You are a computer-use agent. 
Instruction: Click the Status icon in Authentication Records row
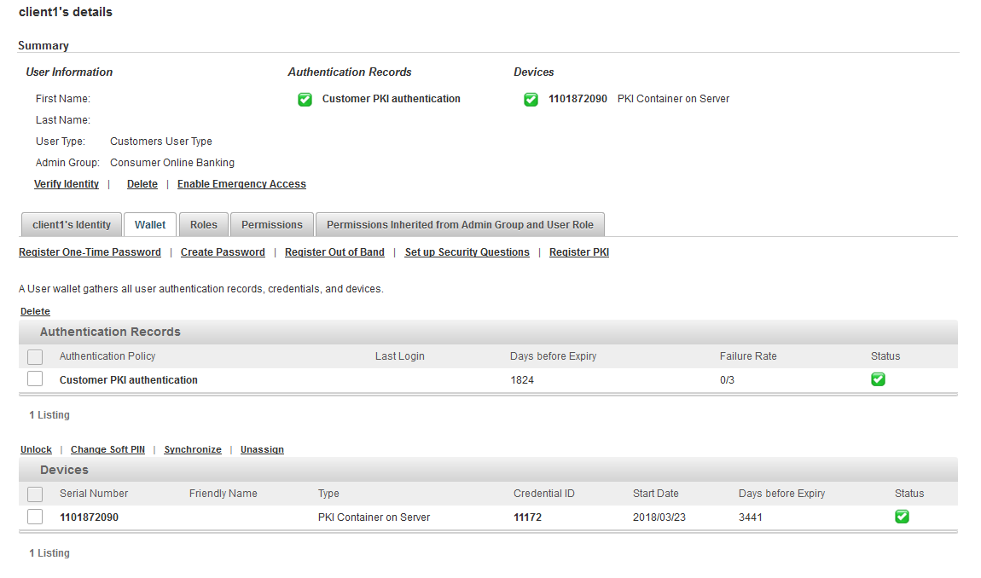878,379
